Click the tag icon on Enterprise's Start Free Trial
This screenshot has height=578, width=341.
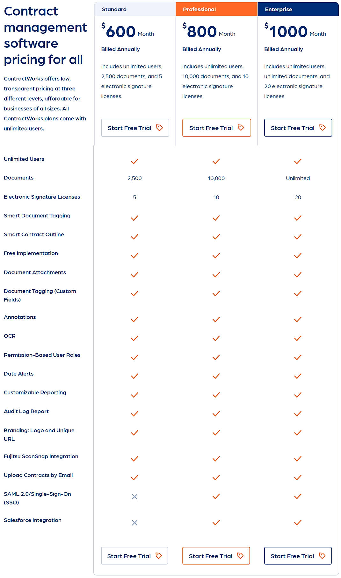point(323,128)
